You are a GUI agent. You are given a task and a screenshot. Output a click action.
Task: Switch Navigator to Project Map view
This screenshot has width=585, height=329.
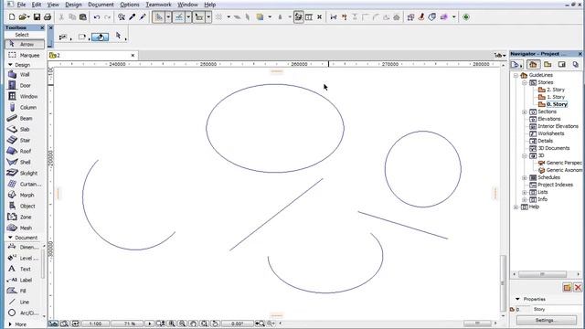(x=533, y=65)
